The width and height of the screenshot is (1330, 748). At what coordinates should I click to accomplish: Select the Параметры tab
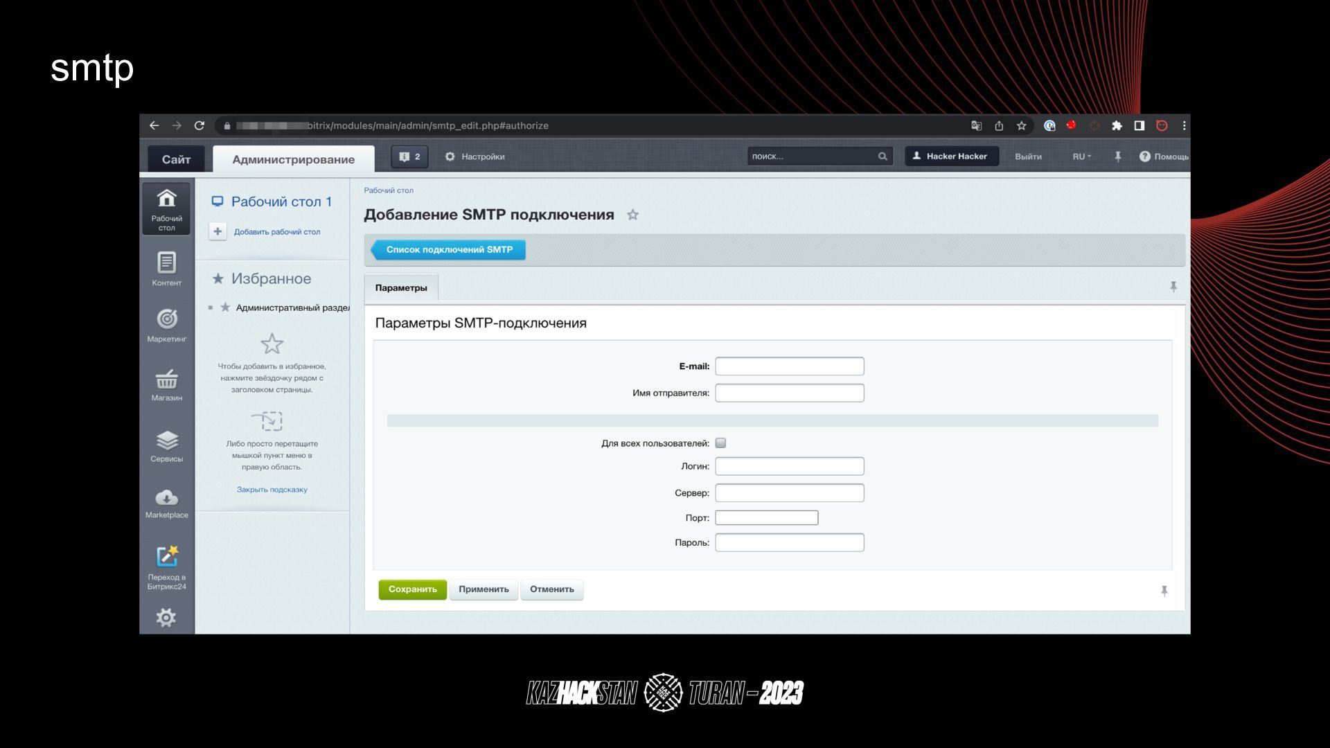click(401, 288)
